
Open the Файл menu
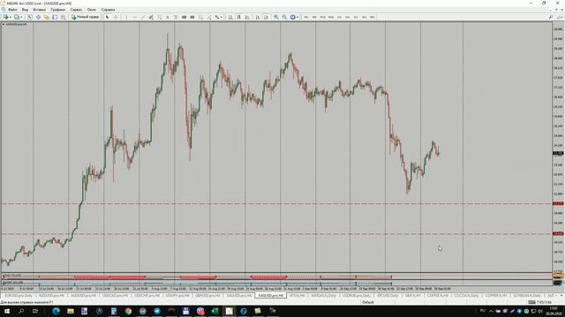pos(12,10)
